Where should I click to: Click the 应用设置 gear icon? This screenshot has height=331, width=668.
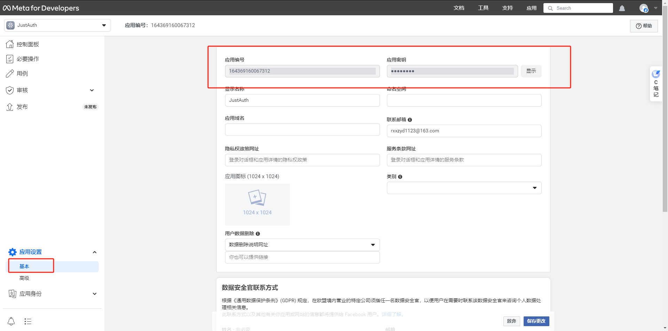click(x=13, y=252)
